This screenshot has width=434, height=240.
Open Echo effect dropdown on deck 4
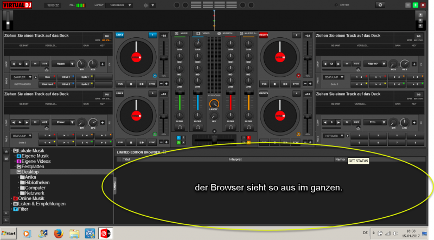375,122
